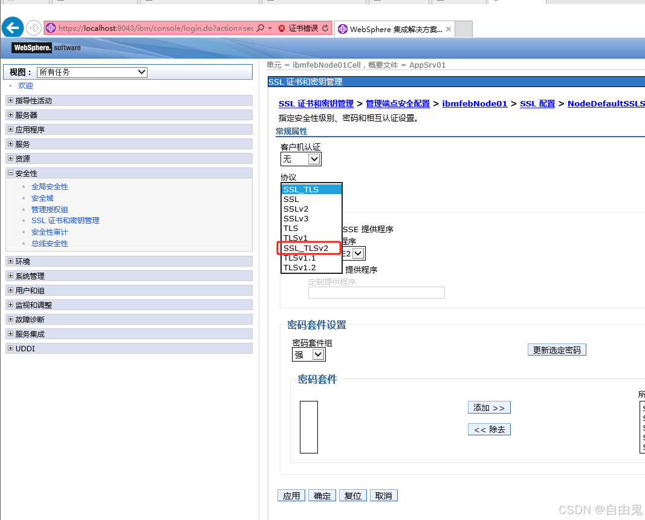
Task: Open the 欢迎 link
Action: tap(25, 86)
